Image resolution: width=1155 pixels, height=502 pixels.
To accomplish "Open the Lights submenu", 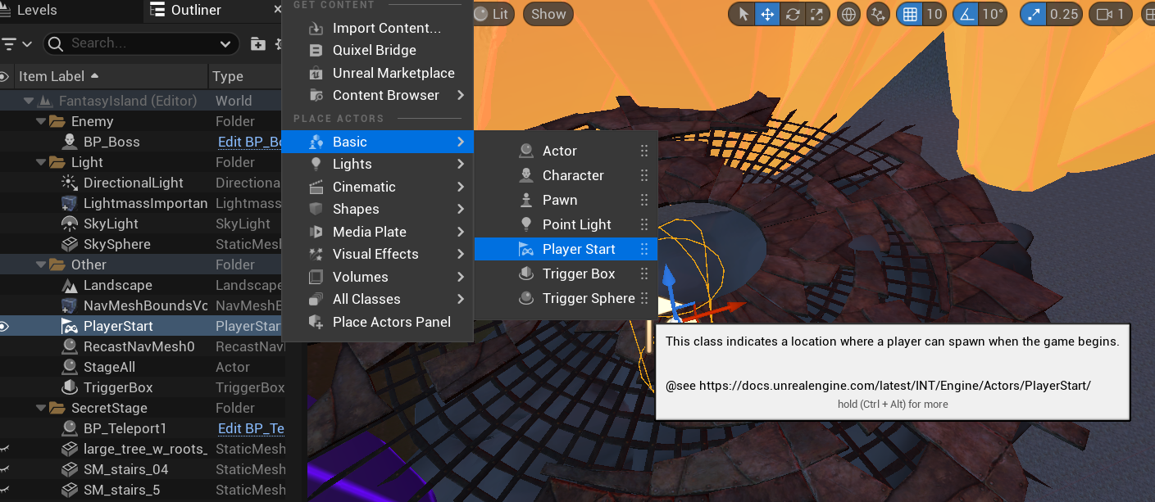I will (x=352, y=164).
